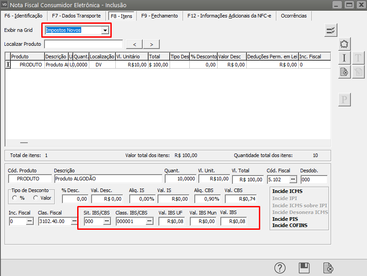Go to next product with the '>' button

pyautogui.click(x=151, y=44)
